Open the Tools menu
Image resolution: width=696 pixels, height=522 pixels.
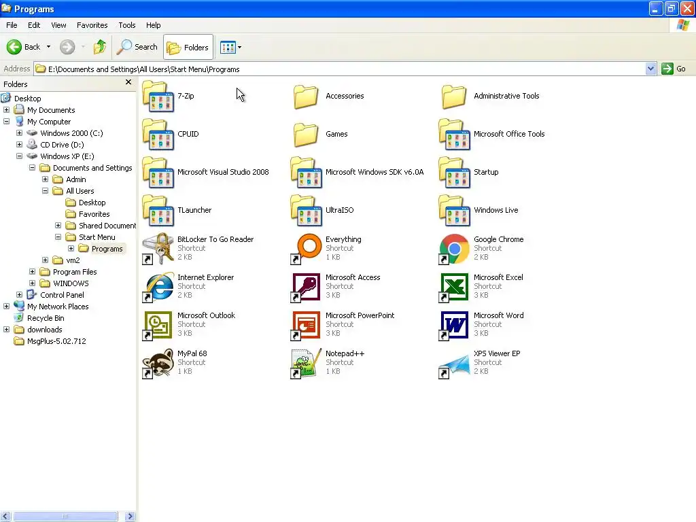tap(127, 25)
